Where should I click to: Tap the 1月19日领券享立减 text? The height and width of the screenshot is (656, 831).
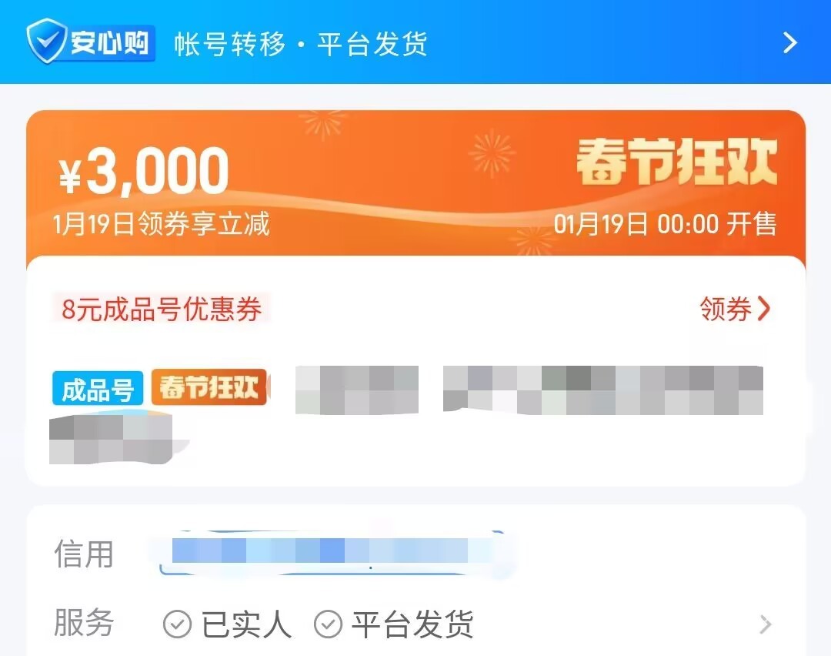(162, 224)
